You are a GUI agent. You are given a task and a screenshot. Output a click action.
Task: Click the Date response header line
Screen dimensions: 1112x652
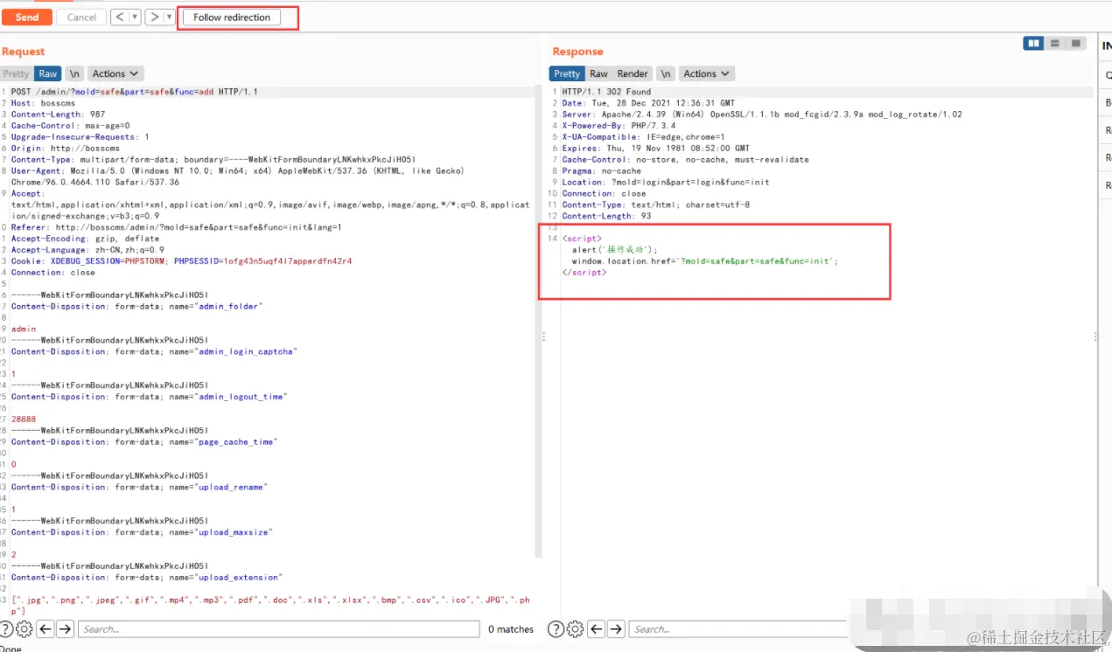(x=648, y=103)
